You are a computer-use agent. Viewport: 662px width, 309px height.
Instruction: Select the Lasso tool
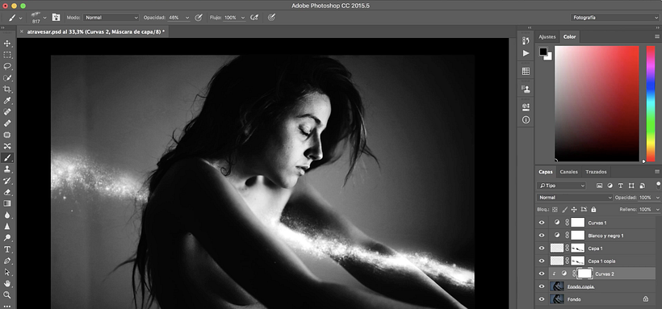point(7,66)
